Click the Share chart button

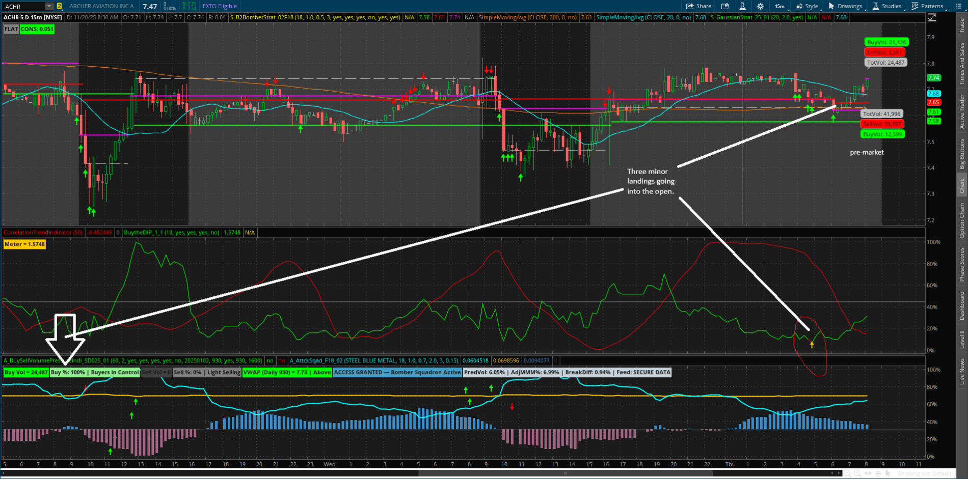pos(698,6)
